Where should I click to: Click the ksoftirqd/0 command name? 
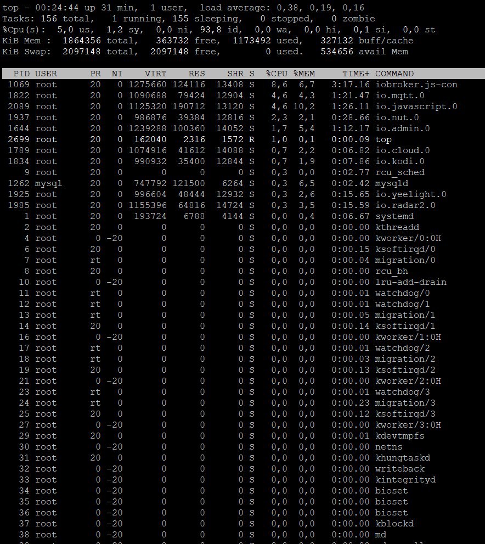(x=405, y=249)
